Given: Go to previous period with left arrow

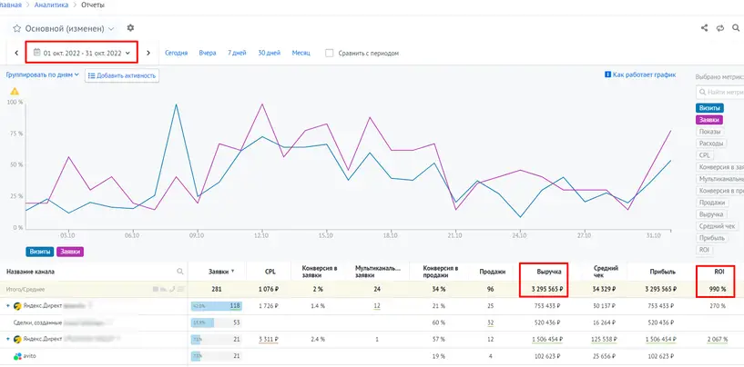Looking at the screenshot, I should coord(16,53).
